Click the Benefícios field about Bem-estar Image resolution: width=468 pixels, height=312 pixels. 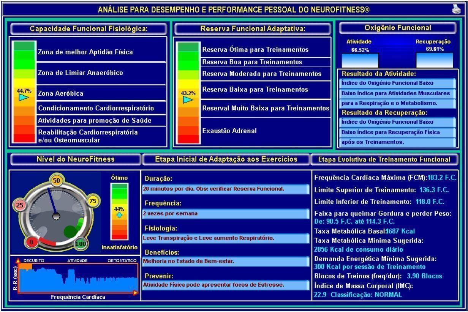tap(226, 262)
